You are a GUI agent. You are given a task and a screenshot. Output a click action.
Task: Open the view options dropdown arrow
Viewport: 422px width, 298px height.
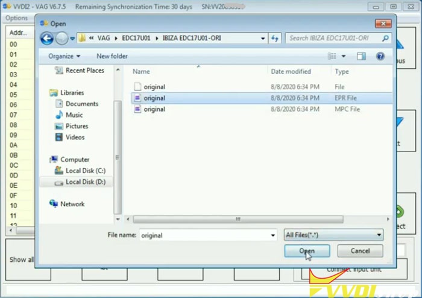pos(344,56)
